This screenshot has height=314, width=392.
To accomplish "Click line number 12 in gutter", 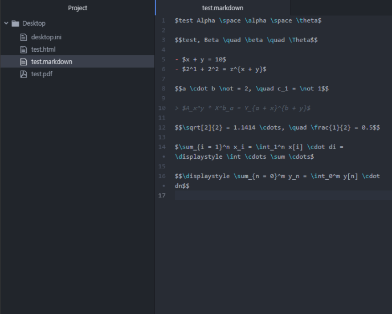I will point(162,127).
